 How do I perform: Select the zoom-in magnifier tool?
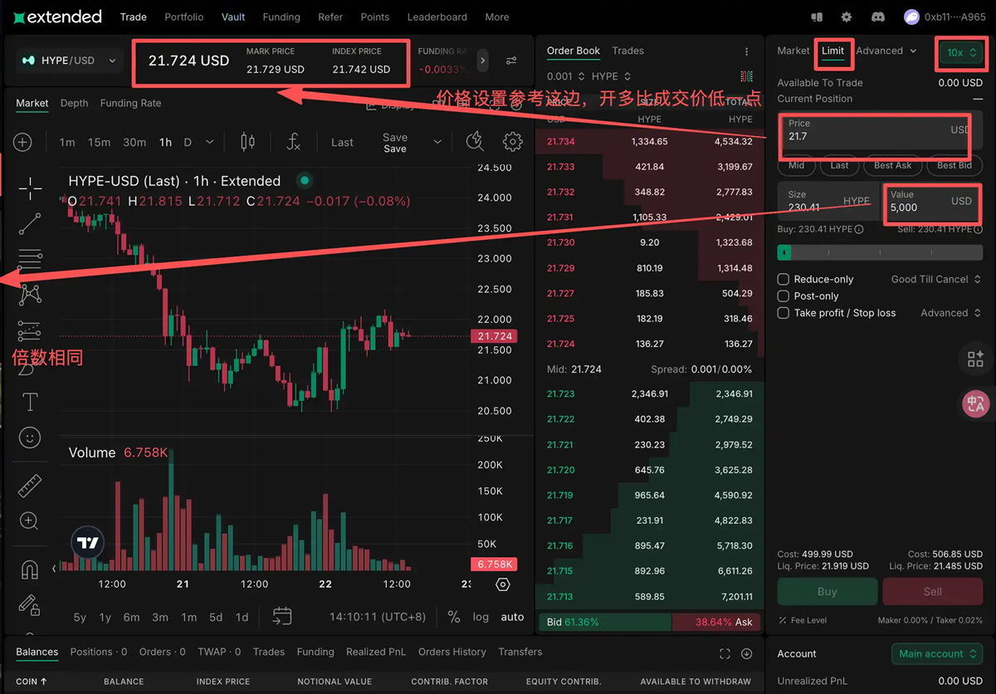pyautogui.click(x=30, y=521)
